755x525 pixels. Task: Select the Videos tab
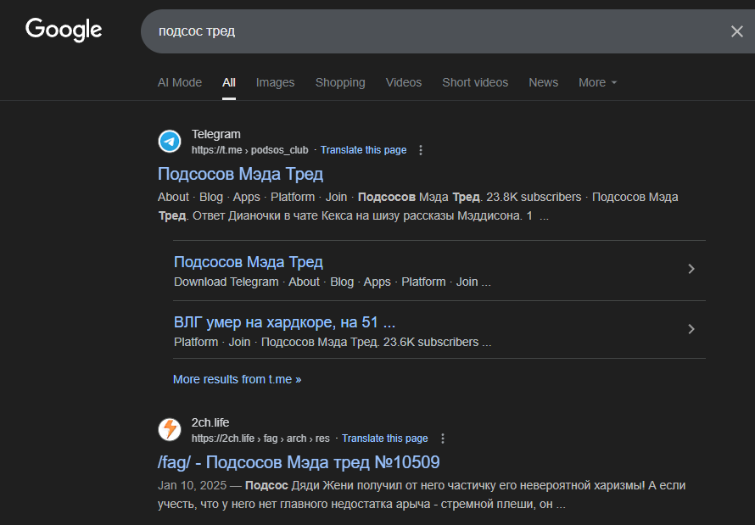pos(403,82)
